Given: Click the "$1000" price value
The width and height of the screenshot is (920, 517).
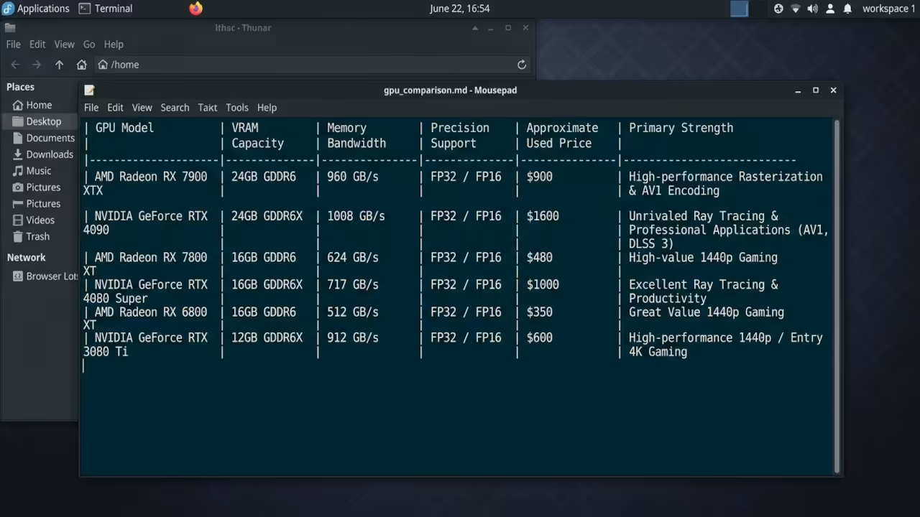Looking at the screenshot, I should click(x=543, y=285).
